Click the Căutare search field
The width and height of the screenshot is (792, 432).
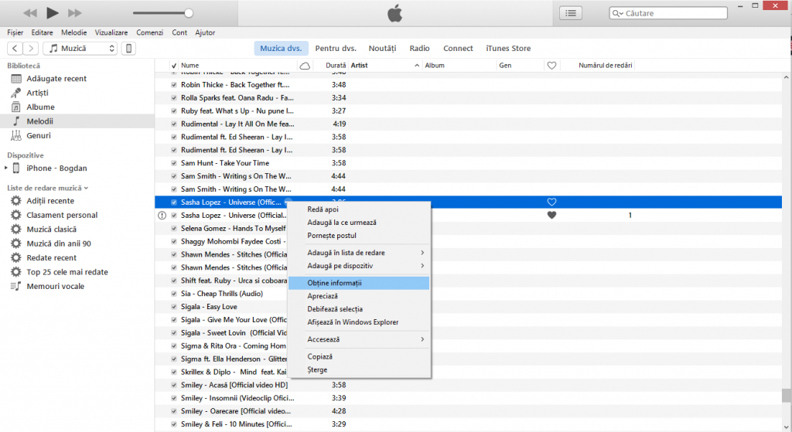668,13
